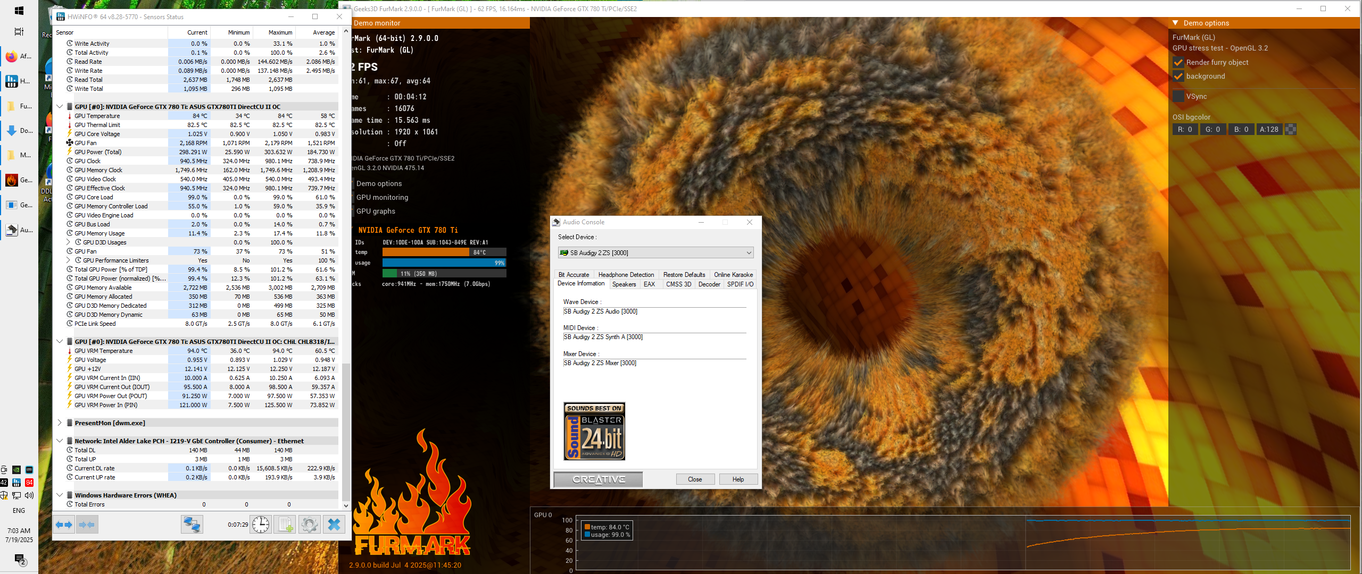Uncheck Render furry object checkbox
Viewport: 1362px width, 574px height.
pos(1178,62)
